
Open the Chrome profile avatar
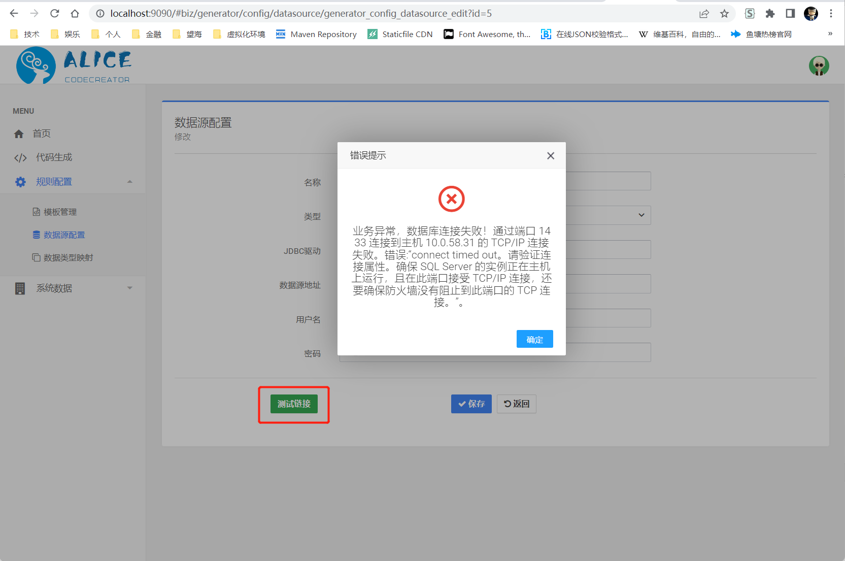point(811,14)
